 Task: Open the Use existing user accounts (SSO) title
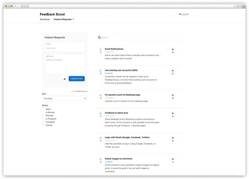point(121,70)
